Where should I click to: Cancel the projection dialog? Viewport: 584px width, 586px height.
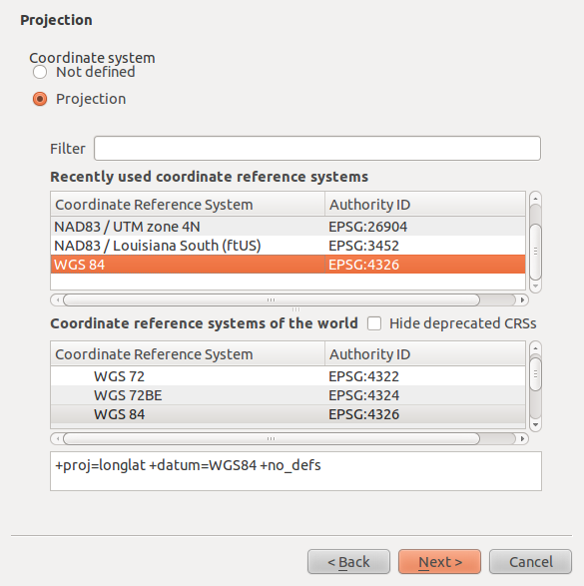tap(530, 561)
